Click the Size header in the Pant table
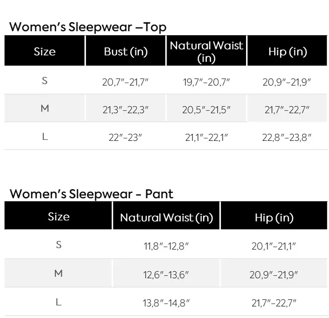 tap(58, 216)
